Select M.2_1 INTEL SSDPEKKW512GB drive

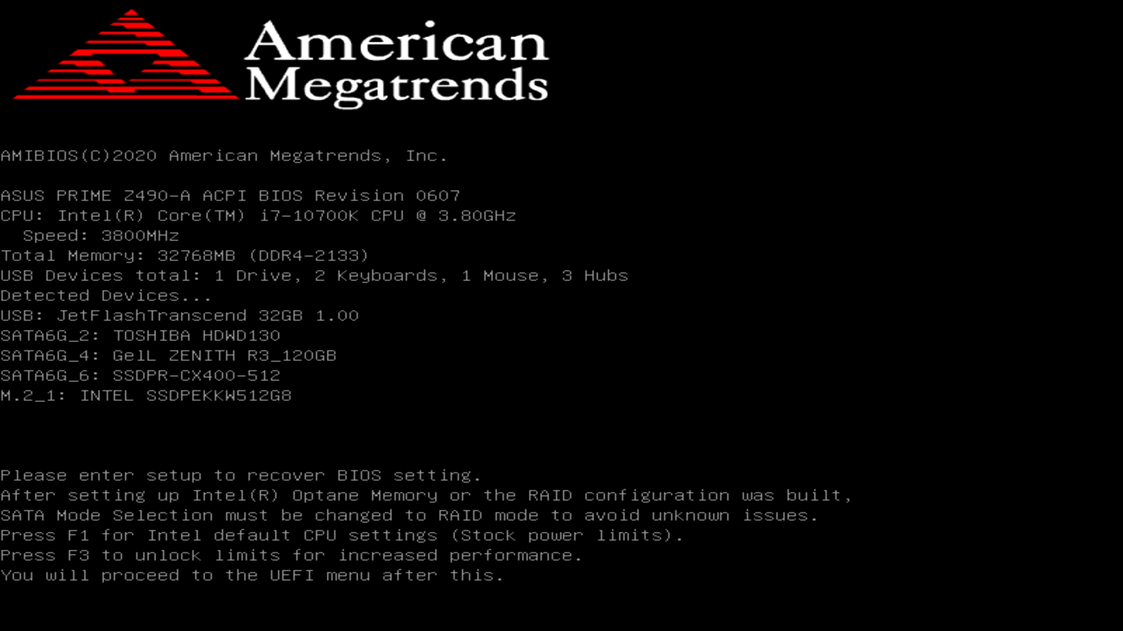pyautogui.click(x=146, y=394)
